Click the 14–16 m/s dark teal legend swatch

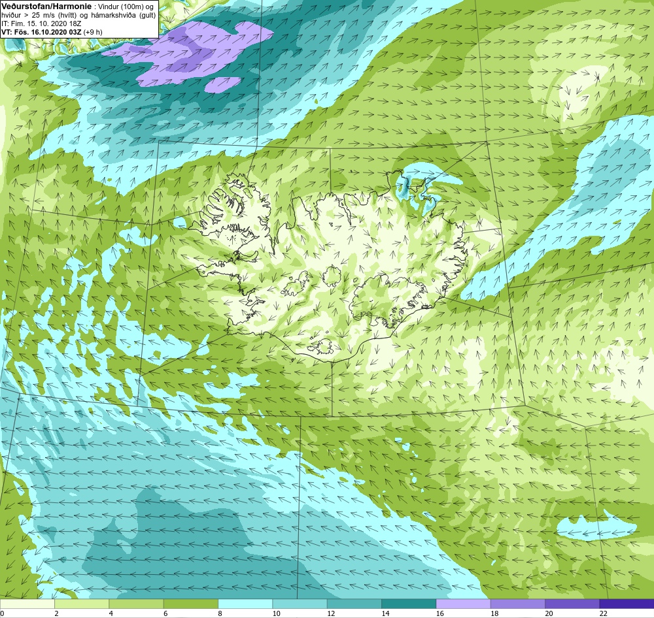[x=409, y=604]
